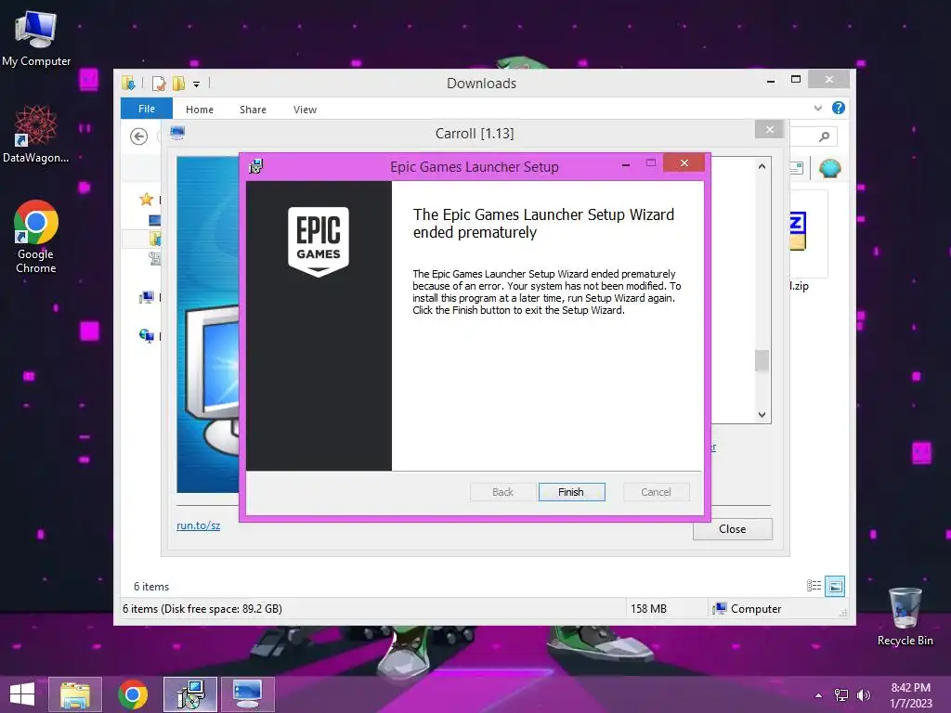Image resolution: width=951 pixels, height=713 pixels.
Task: Switch to details view in status bar
Action: click(x=814, y=586)
